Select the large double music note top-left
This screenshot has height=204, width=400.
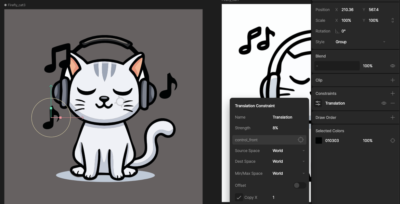coord(57,58)
